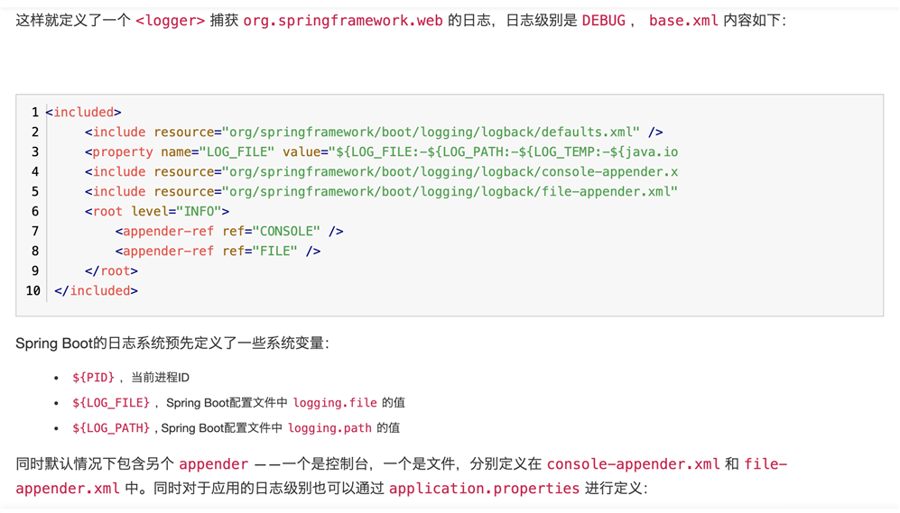Click org.springframework.web inline code
Image resolution: width=900 pixels, height=513 pixels.
point(343,21)
